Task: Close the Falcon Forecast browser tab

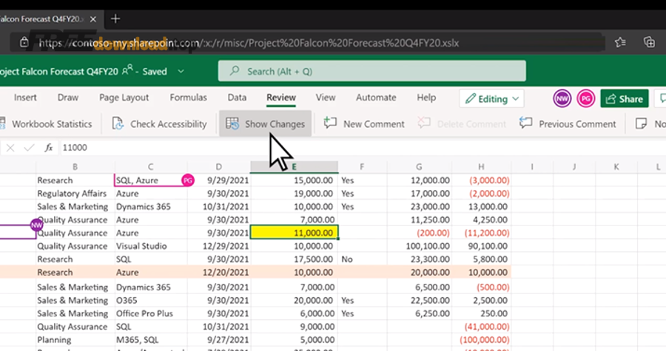Action: [x=93, y=19]
